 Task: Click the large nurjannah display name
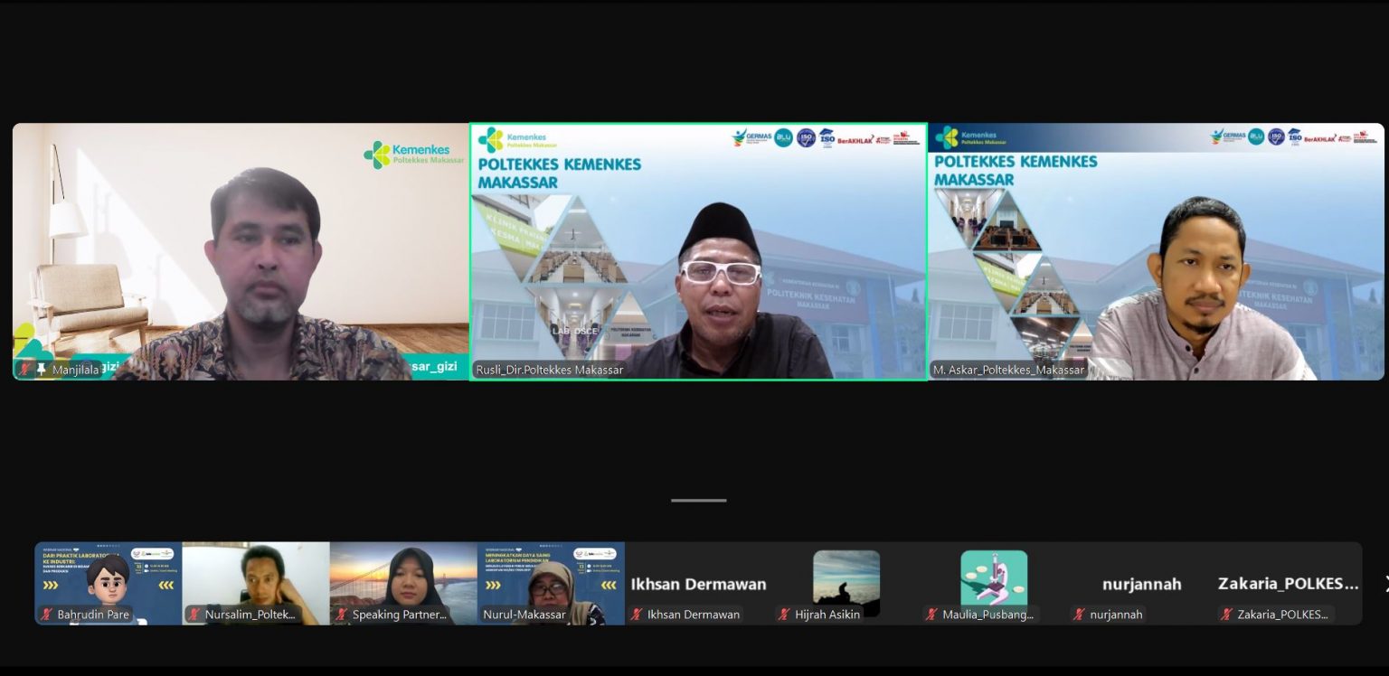(1141, 585)
